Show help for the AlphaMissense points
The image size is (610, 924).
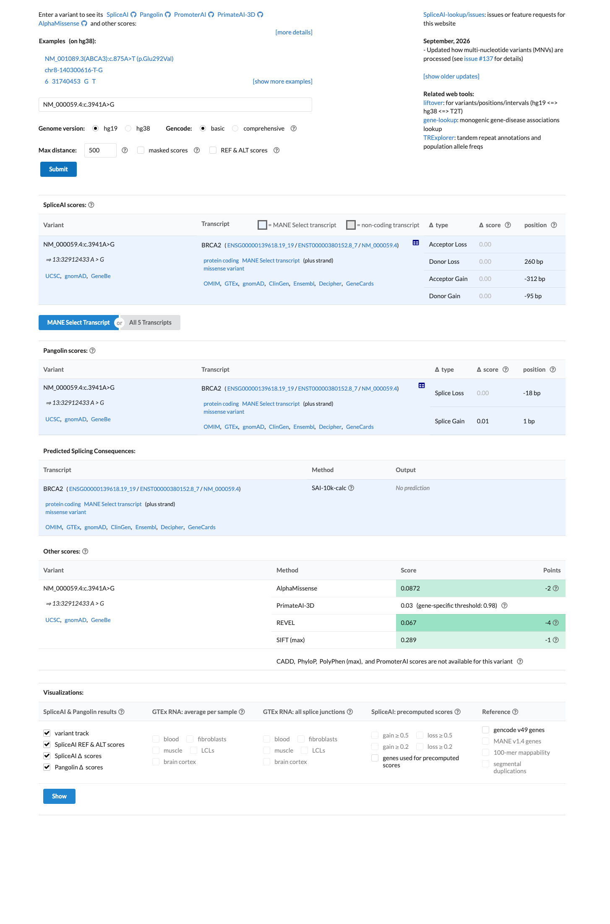pos(556,588)
